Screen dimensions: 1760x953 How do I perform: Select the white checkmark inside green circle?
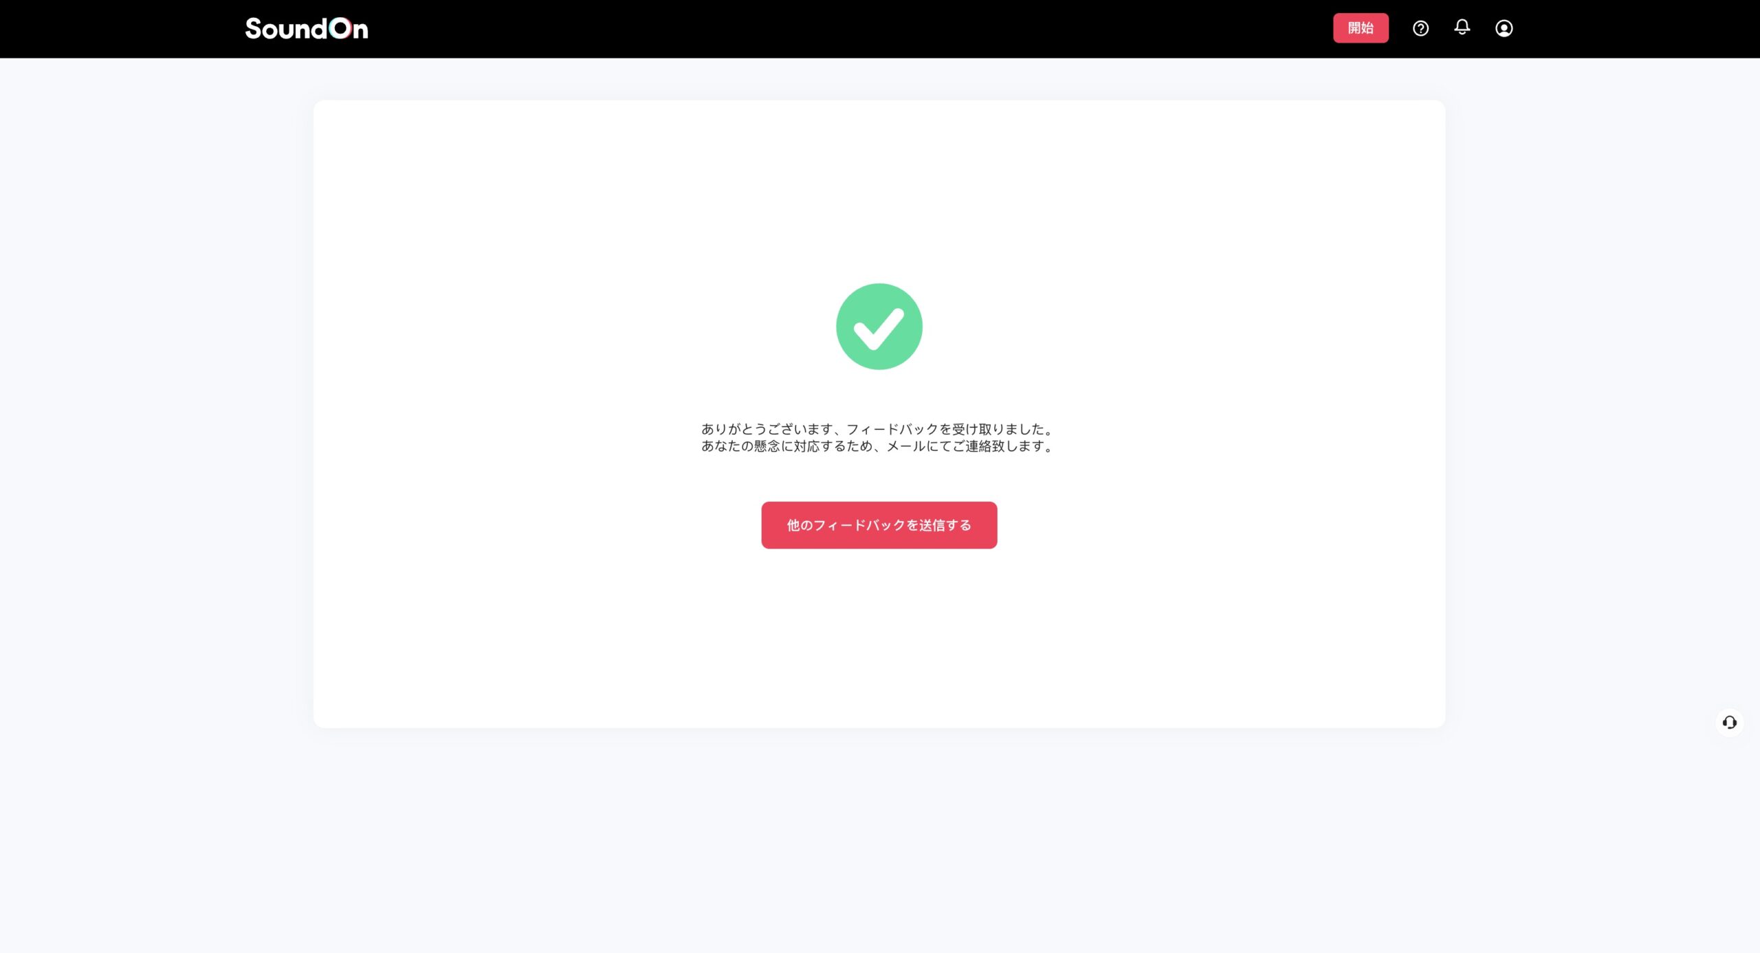(x=879, y=329)
